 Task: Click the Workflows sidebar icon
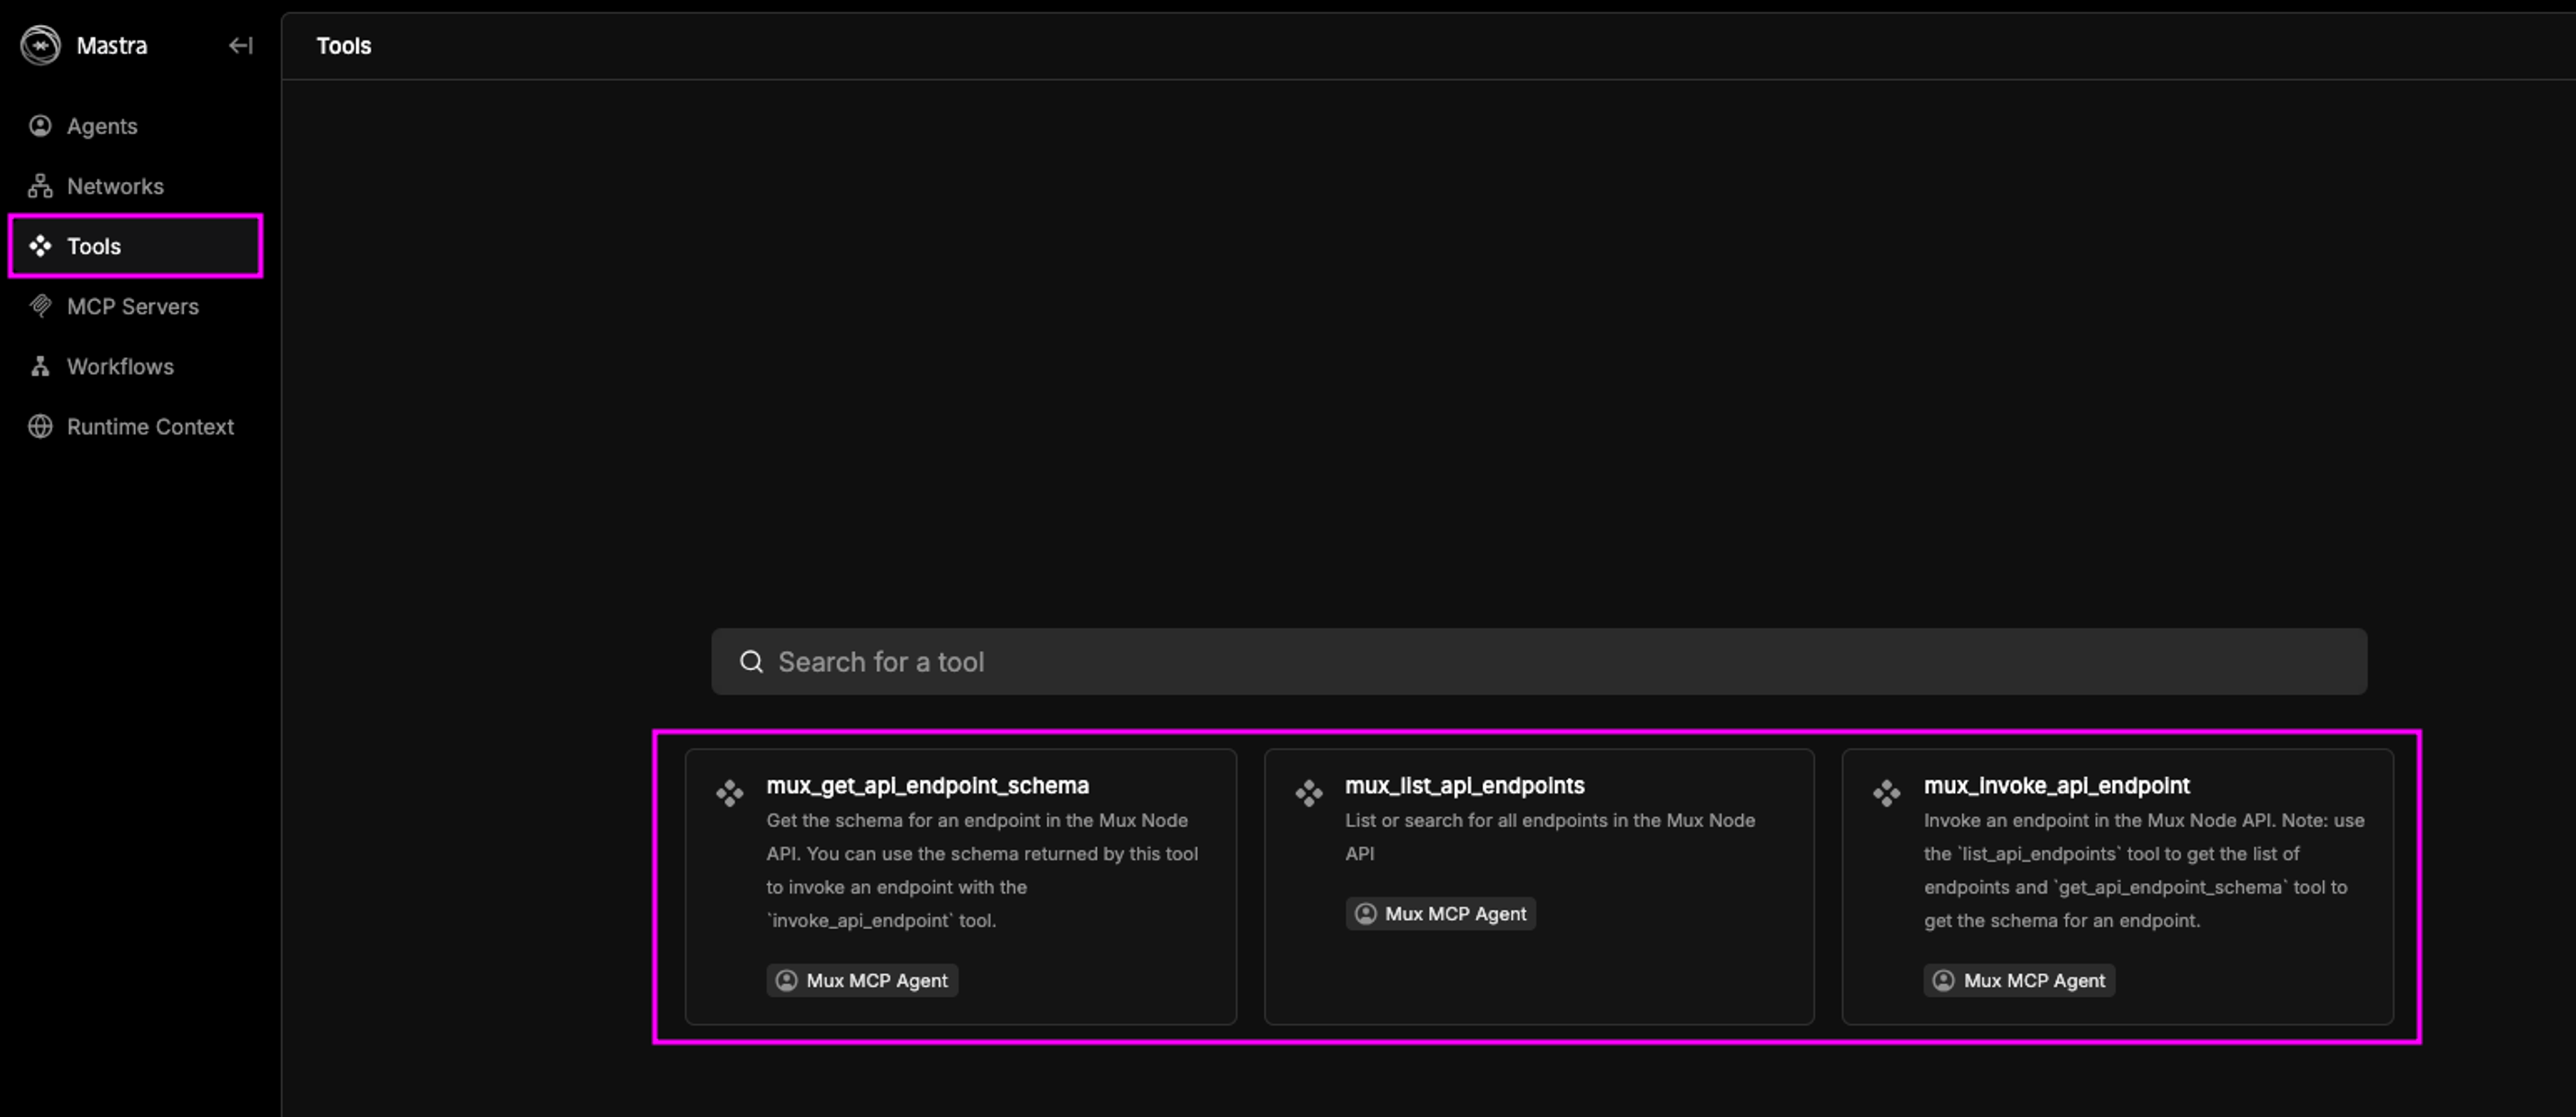pos(40,366)
